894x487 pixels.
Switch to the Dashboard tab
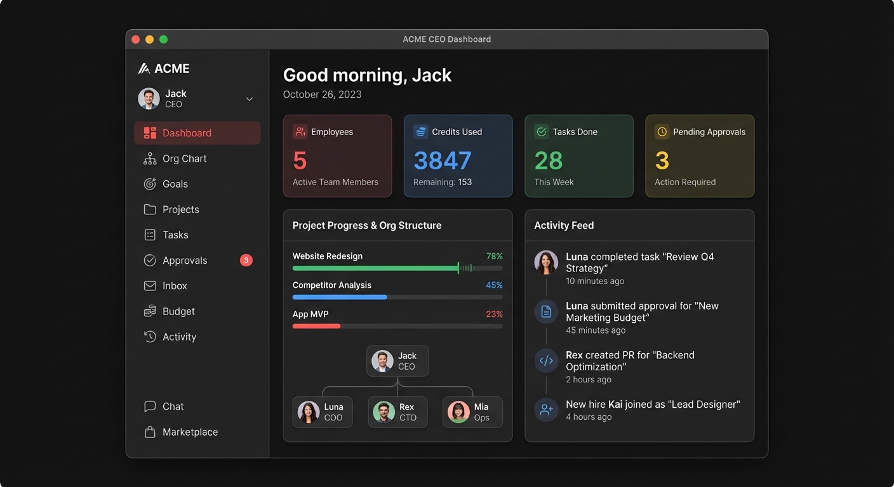pos(186,133)
